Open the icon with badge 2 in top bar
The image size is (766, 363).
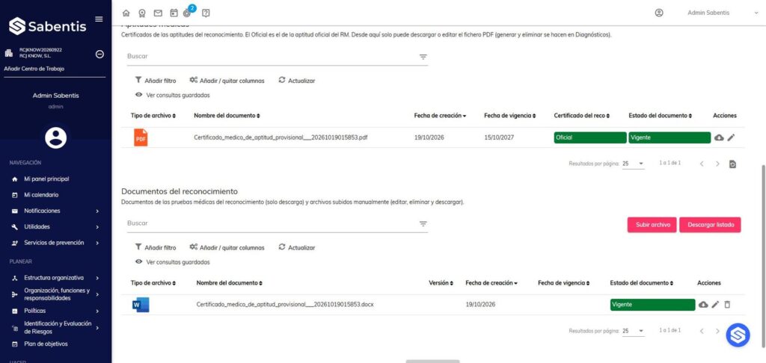pyautogui.click(x=188, y=12)
